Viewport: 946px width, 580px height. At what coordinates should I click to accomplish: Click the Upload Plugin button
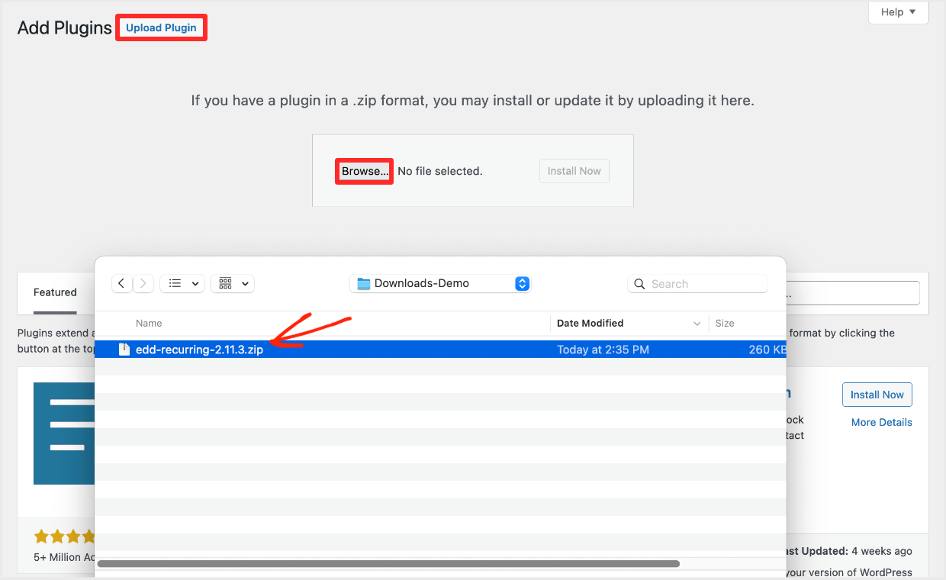[161, 28]
